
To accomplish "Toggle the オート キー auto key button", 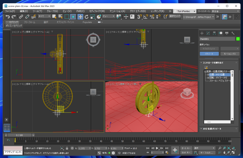I will pos(186,148).
